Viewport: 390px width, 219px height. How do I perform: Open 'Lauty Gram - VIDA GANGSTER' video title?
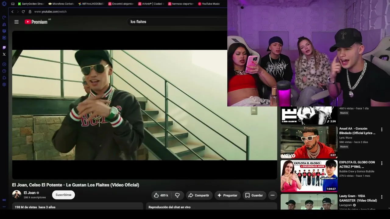358,198
